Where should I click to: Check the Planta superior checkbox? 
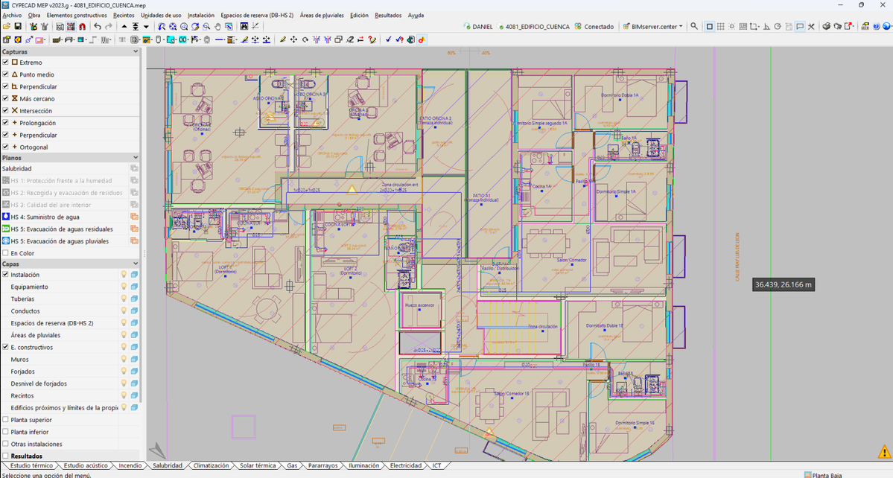6,420
